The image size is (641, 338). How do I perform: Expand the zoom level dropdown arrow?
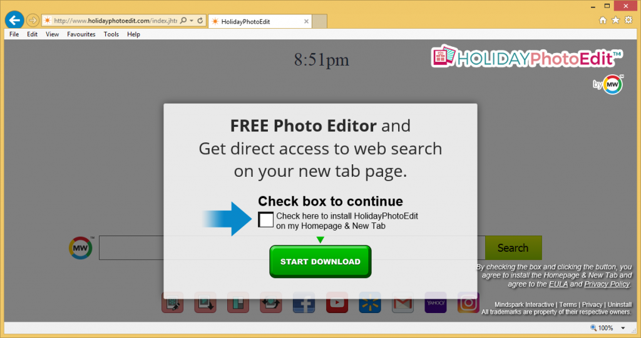tap(623, 328)
